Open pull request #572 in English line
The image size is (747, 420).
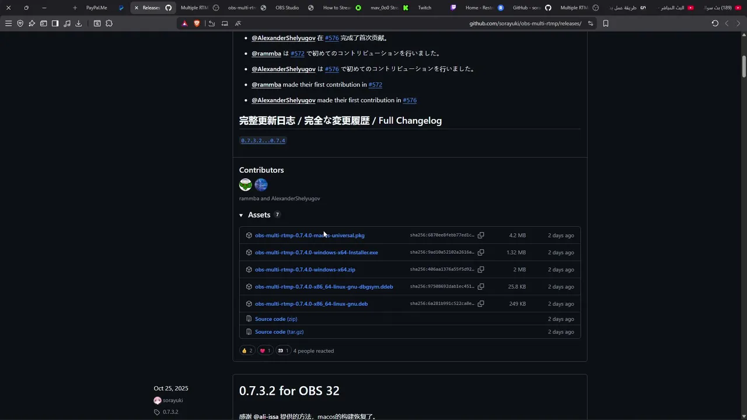pyautogui.click(x=375, y=85)
